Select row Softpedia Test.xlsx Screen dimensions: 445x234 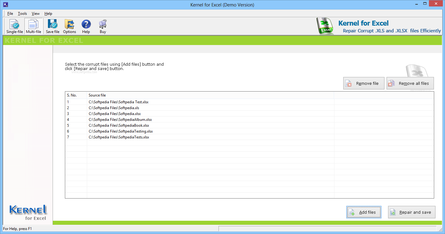[x=249, y=102]
